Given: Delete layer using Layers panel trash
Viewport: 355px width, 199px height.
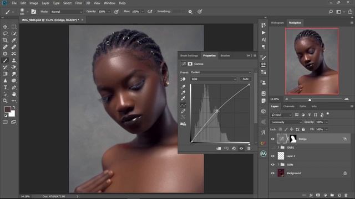Looking at the screenshot, I should [x=346, y=195].
